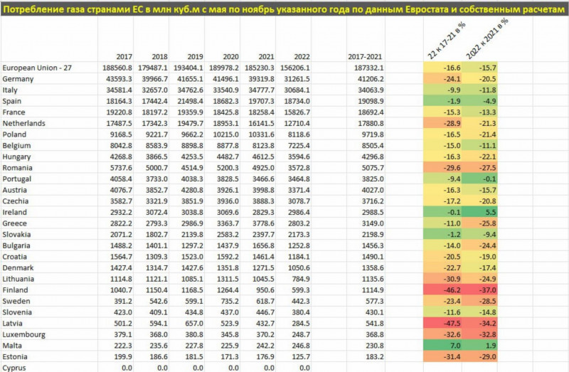The width and height of the screenshot is (569, 372).
Task: Select the Malta row label
Action: coord(12,346)
